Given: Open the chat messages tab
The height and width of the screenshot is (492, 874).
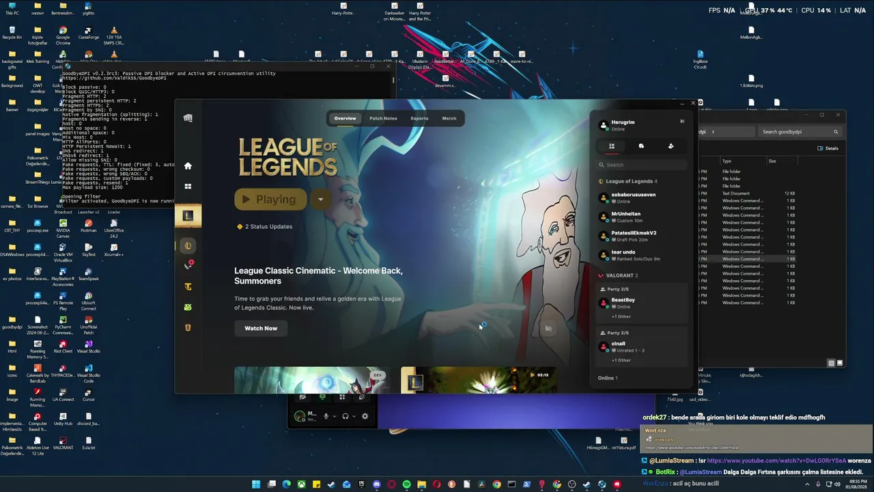Looking at the screenshot, I should pyautogui.click(x=641, y=146).
